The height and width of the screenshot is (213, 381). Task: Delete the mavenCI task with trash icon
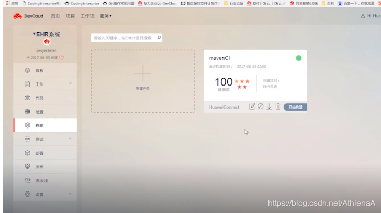[x=278, y=106]
